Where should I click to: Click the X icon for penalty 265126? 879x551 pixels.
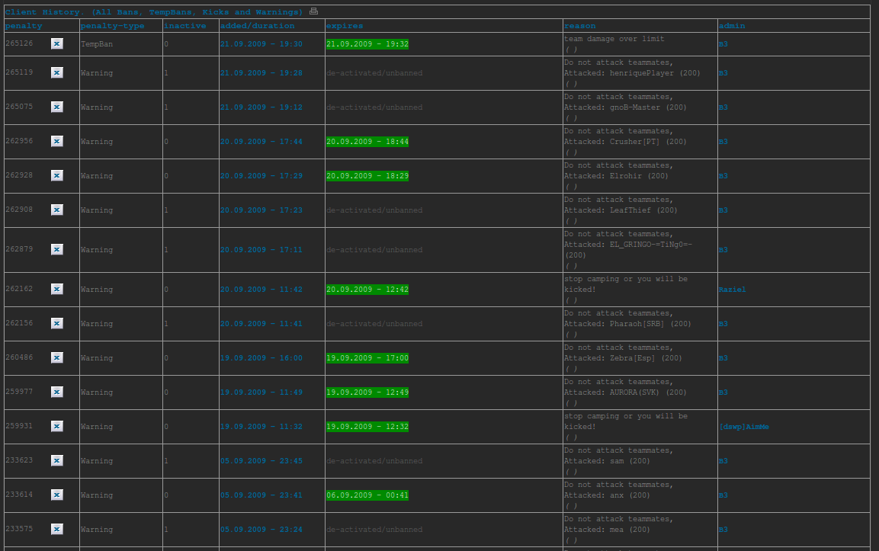coord(57,44)
